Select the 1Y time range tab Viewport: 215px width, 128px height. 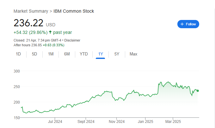point(101,54)
